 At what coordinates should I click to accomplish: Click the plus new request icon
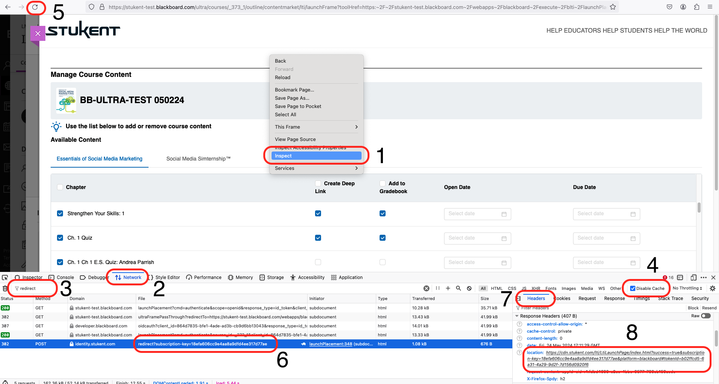[x=448, y=288]
